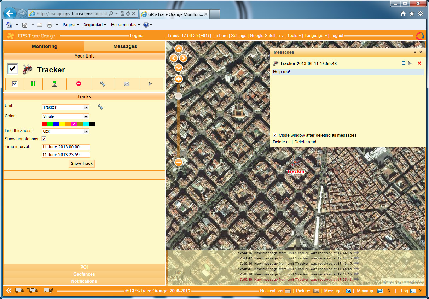Image resolution: width=429 pixels, height=299 pixels.
Task: Click the green pause icon in unit toolbar
Action: pos(33,84)
